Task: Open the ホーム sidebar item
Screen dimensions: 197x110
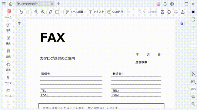Action: (8, 14)
